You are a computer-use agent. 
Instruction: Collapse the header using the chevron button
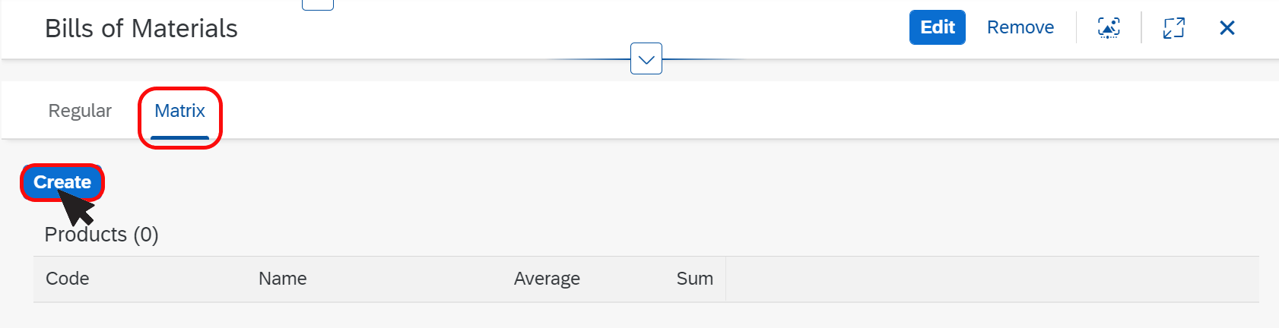[646, 58]
